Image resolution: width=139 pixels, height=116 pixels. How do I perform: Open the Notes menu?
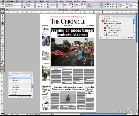(42, 1)
